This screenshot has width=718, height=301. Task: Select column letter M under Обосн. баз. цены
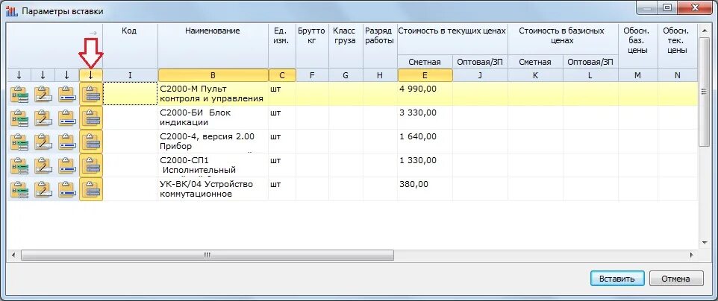638,75
